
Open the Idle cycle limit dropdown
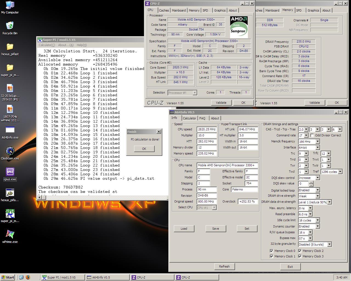[x=318, y=220]
